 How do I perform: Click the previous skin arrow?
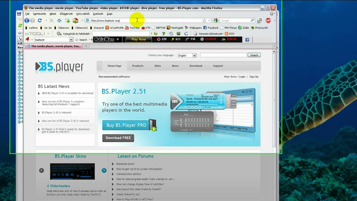[42, 170]
